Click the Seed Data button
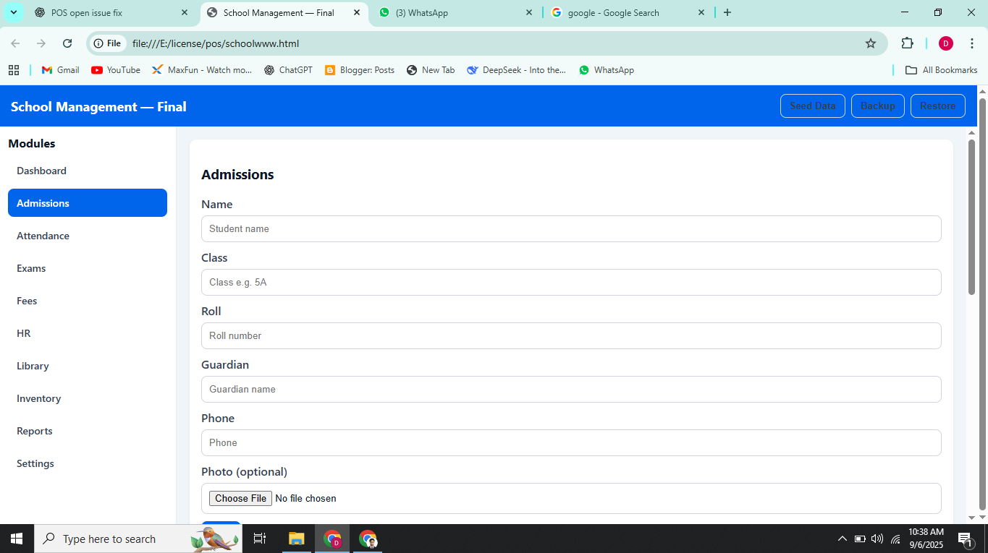Viewport: 988px width, 553px height. click(812, 106)
